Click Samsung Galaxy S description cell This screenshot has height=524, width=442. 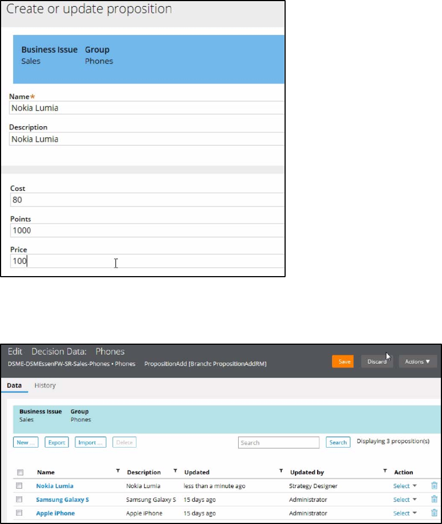tap(151, 500)
